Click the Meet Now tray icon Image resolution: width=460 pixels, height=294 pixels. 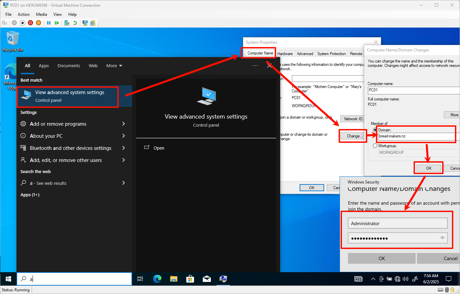pyautogui.click(x=381, y=279)
